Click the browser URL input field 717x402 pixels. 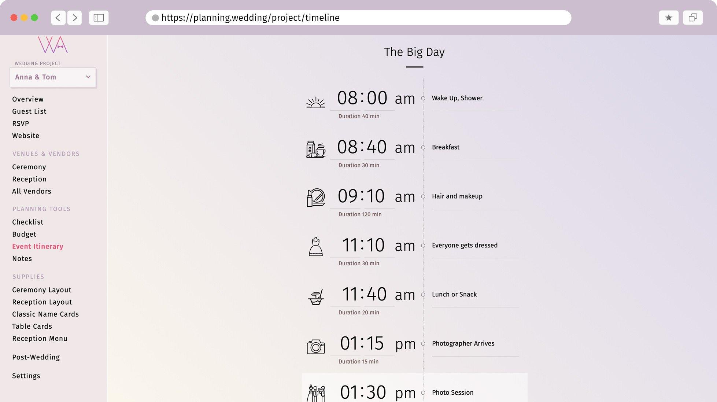point(358,18)
